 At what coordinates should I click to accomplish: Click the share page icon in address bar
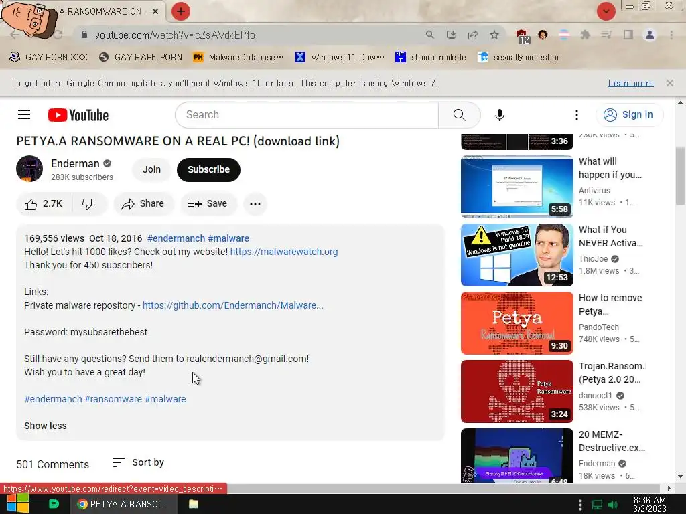point(473,35)
